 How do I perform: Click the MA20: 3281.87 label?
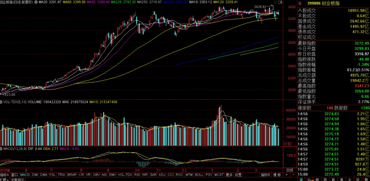(50, 2)
